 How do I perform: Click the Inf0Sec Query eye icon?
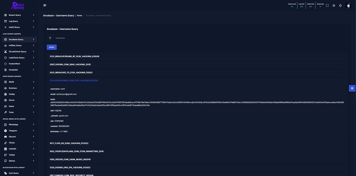(x=6, y=45)
